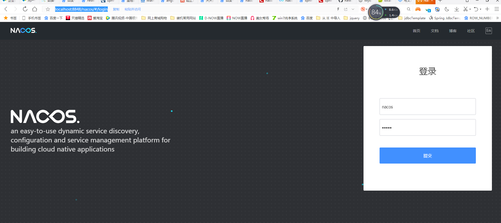The height and width of the screenshot is (223, 501).
Task: Open the 手机书签 bookmark
Action: point(32,18)
